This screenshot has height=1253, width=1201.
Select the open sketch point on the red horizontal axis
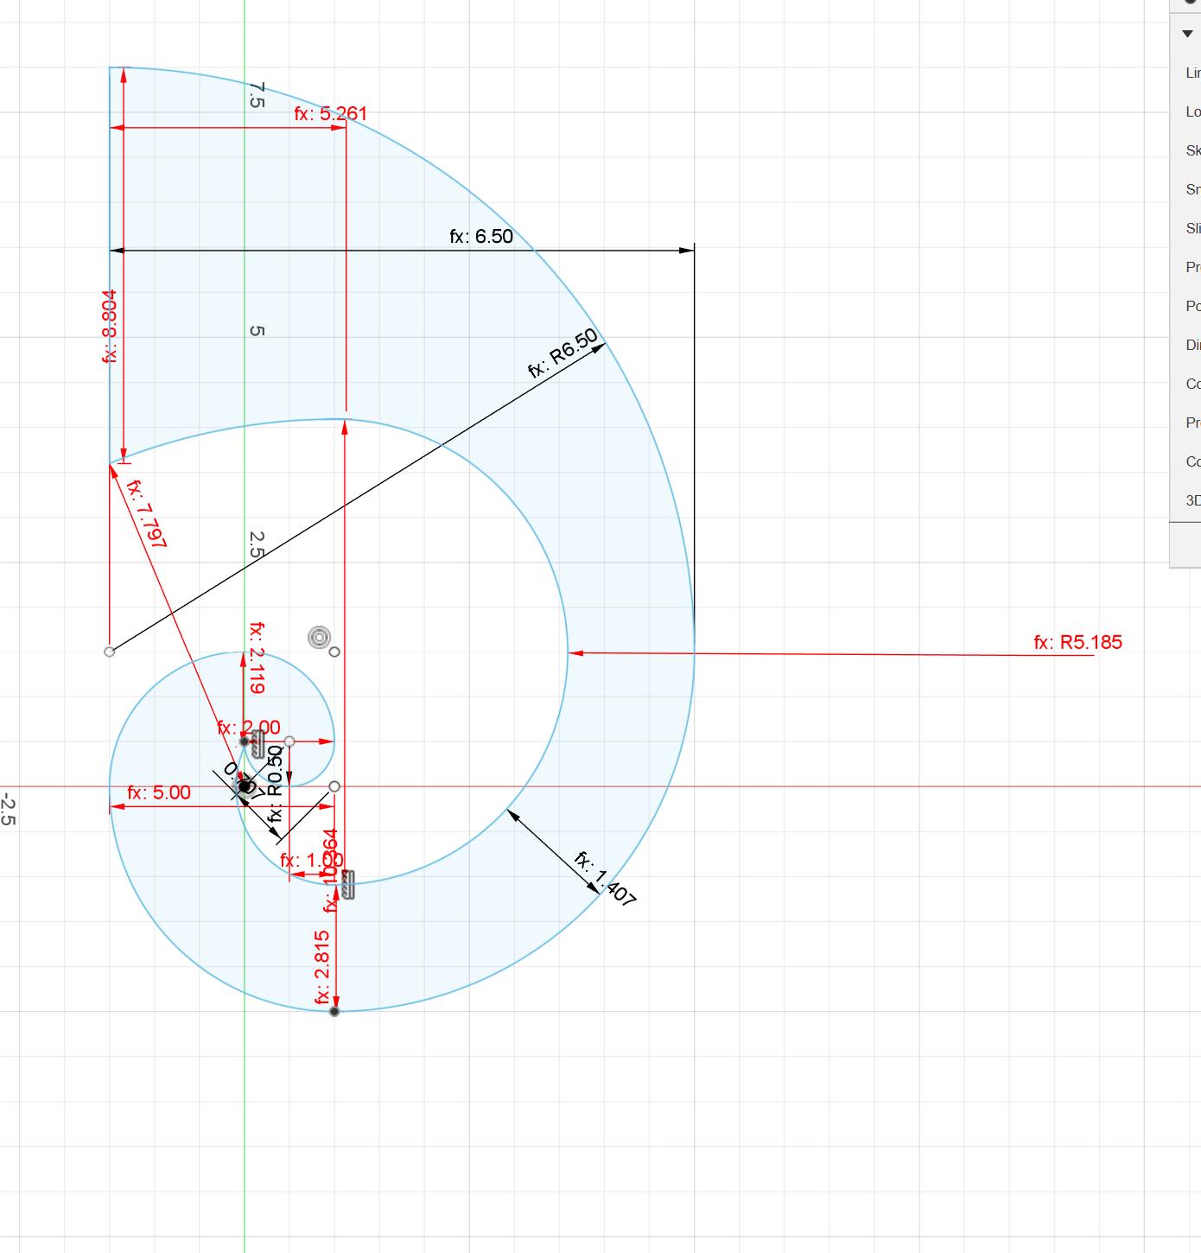(335, 786)
